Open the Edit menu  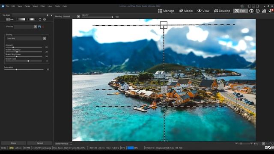pos(13,6)
